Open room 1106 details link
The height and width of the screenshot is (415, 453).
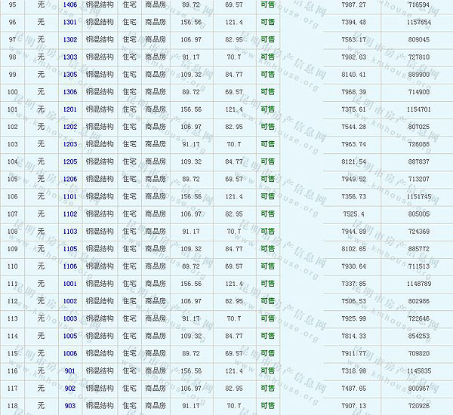pos(69,266)
